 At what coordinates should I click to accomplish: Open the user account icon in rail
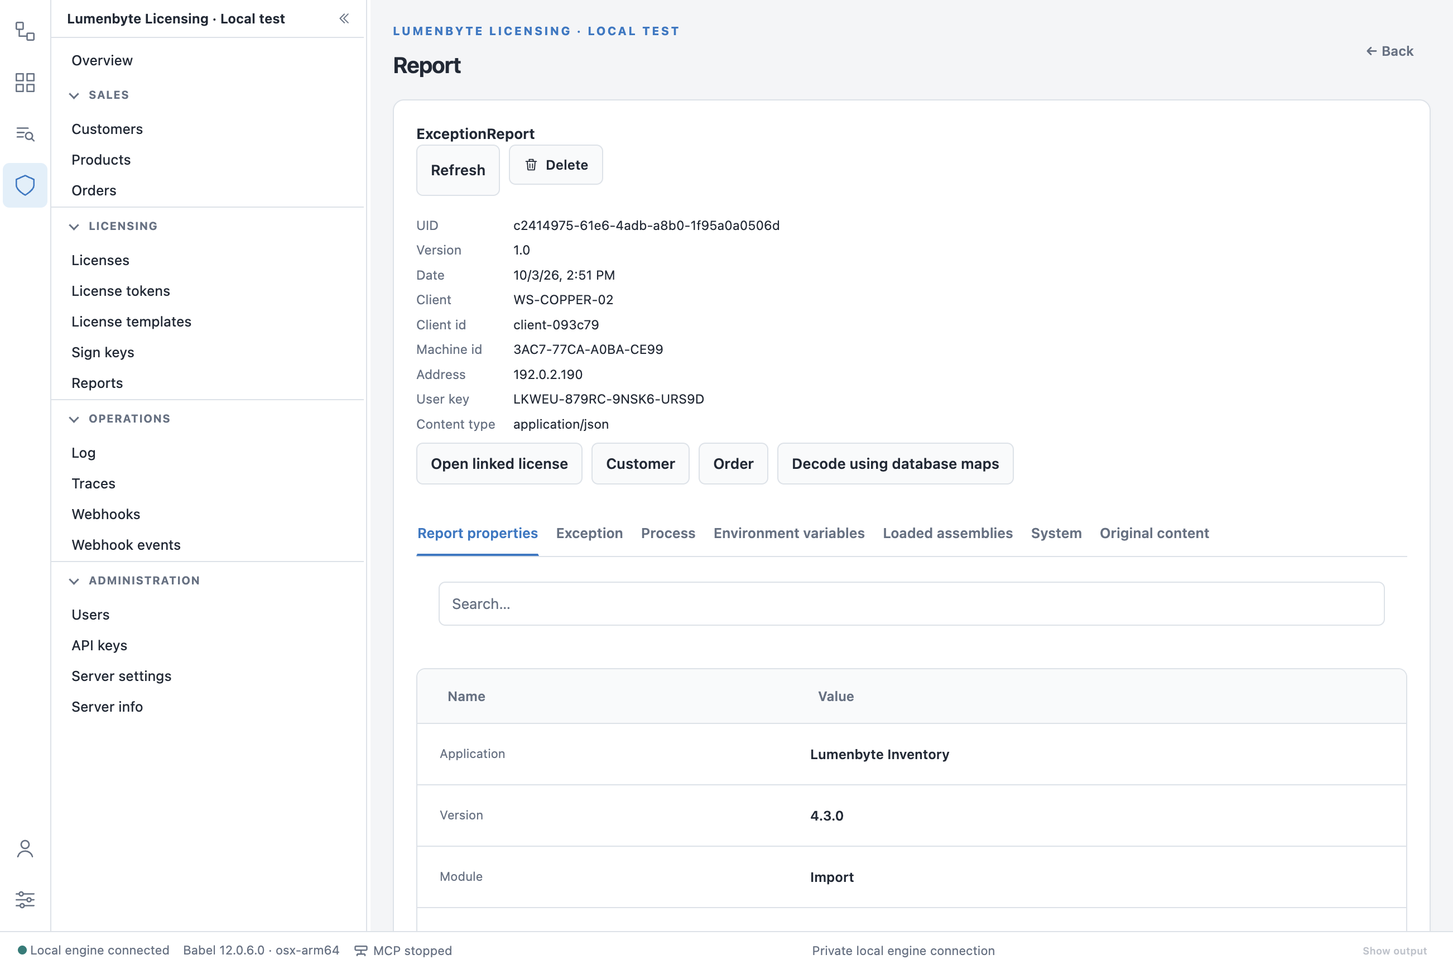point(25,848)
